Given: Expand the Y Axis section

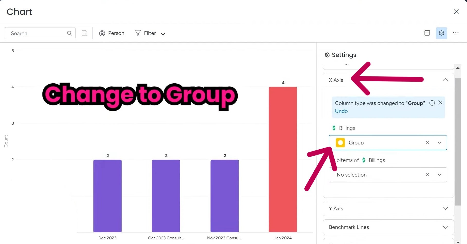Looking at the screenshot, I should click(x=445, y=208).
